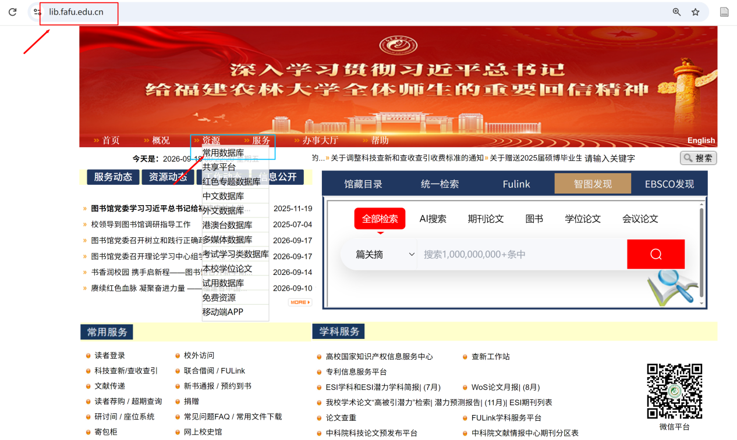Open the 帮助 navigation item

click(380, 140)
